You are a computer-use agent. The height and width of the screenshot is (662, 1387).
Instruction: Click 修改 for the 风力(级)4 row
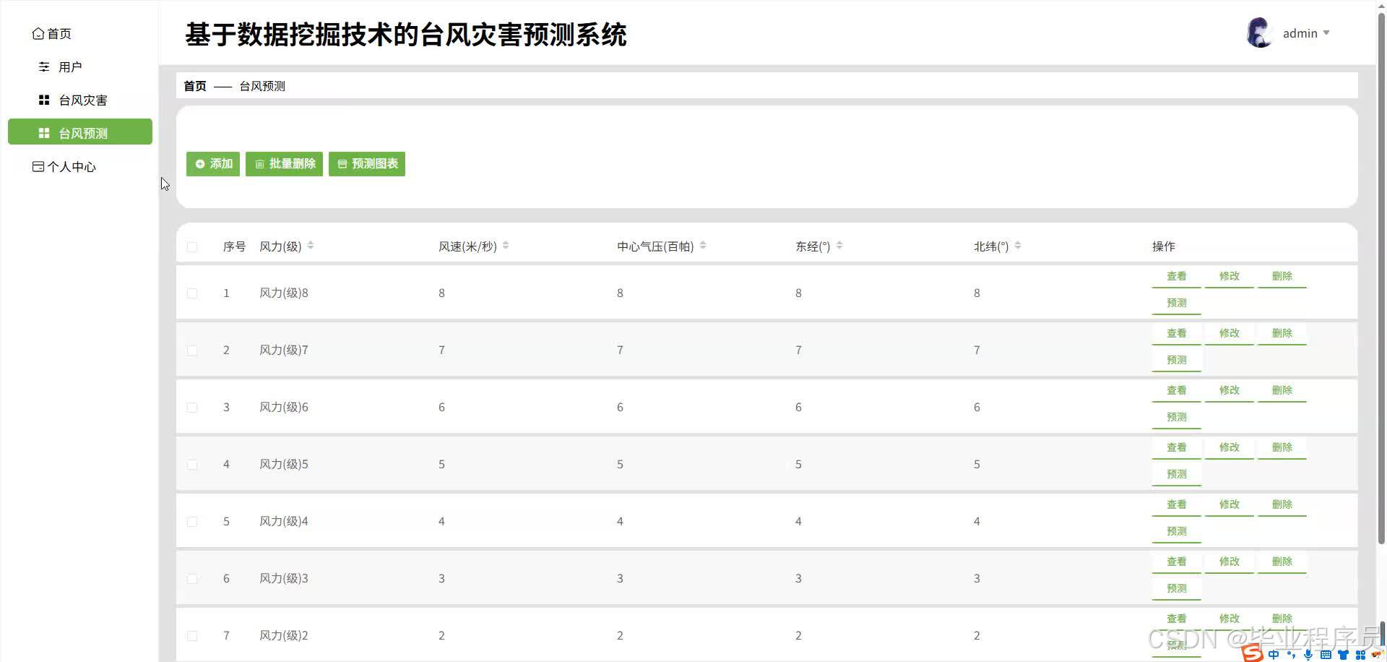point(1230,504)
